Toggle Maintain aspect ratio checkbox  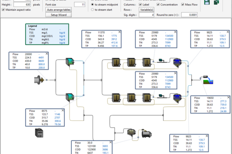(x=3, y=10)
